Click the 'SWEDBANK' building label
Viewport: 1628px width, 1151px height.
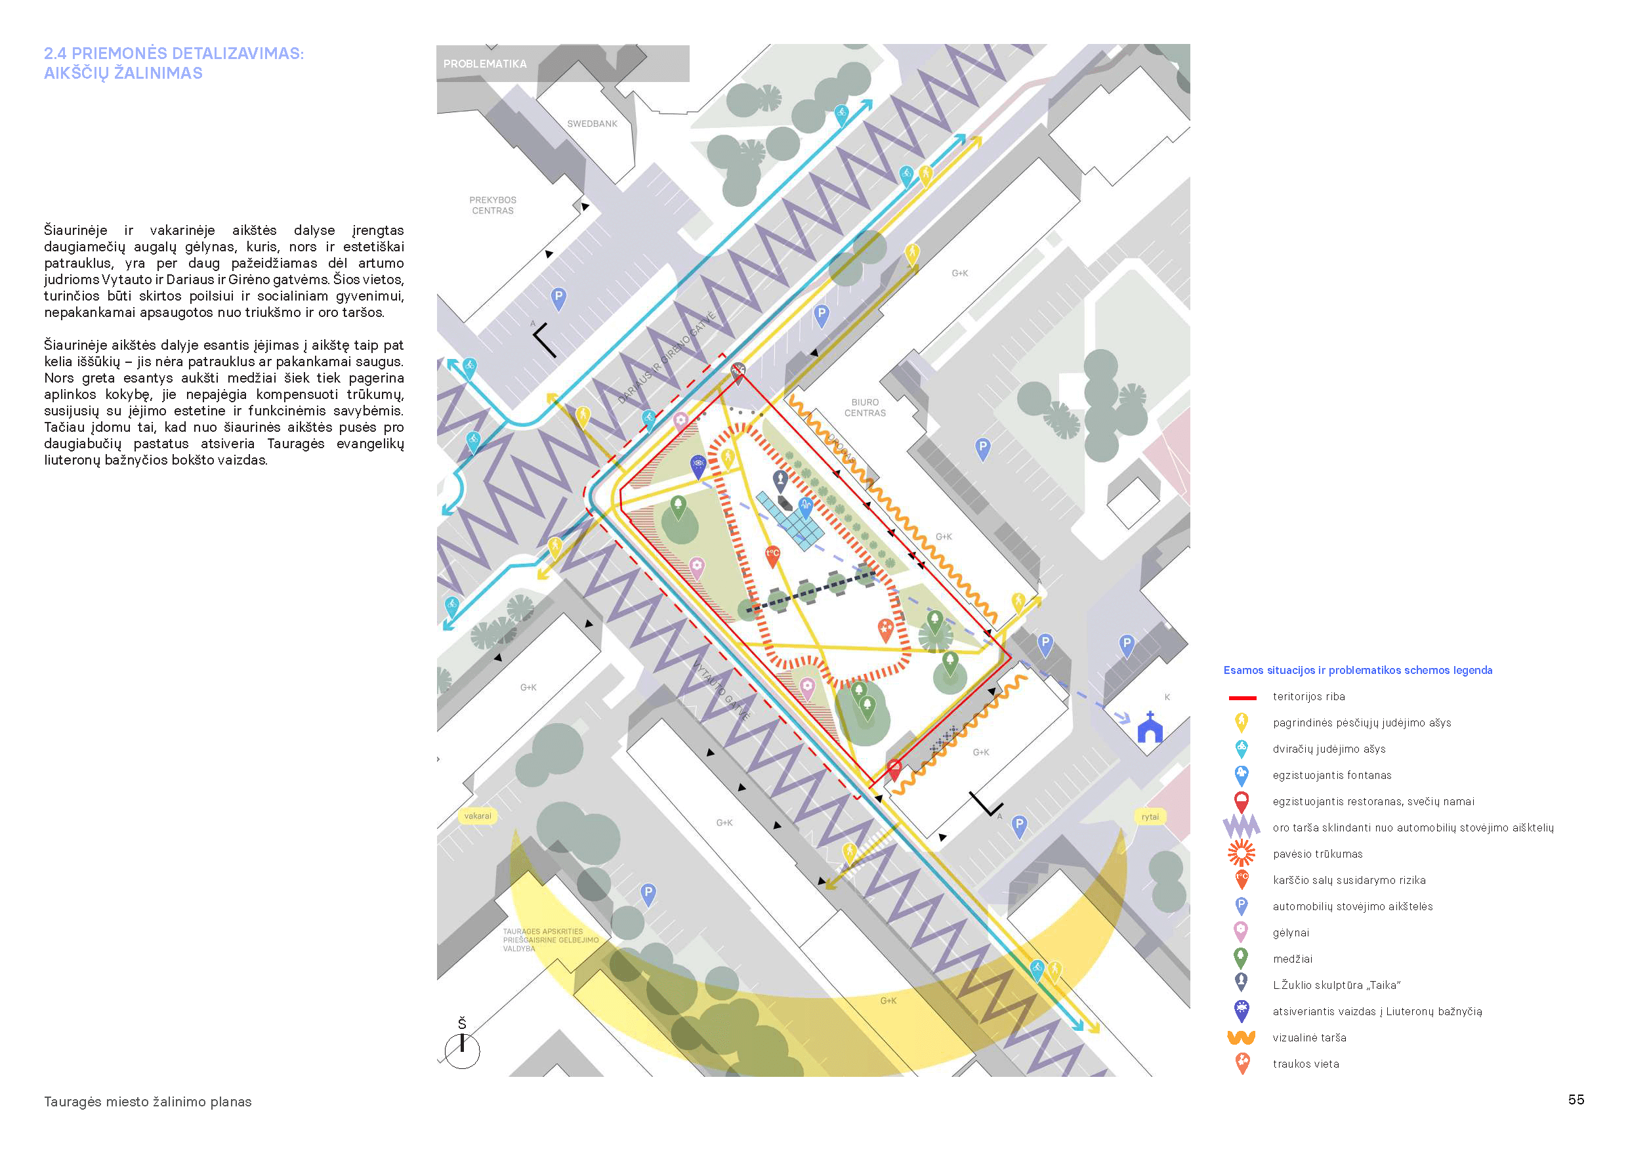tap(592, 124)
